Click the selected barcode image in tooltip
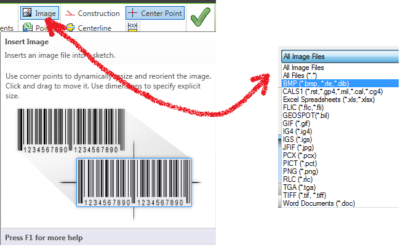The image size is (411, 247). point(134,182)
